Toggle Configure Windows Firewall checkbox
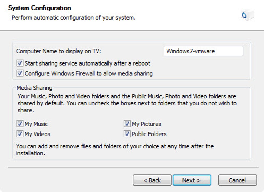The width and height of the screenshot is (264, 192). point(20,73)
